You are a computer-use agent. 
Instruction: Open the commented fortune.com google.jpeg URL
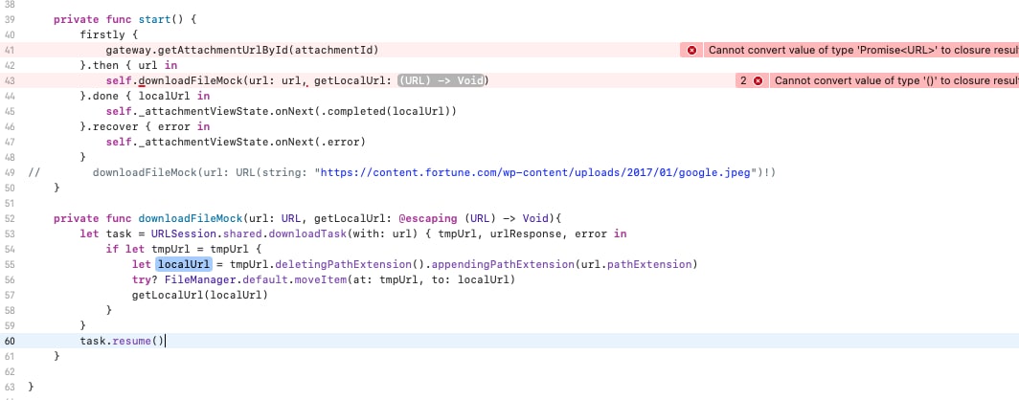click(535, 172)
